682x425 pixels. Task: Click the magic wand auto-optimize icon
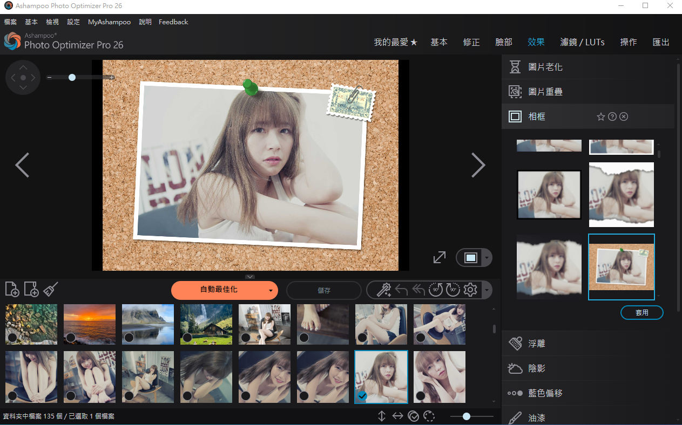pyautogui.click(x=383, y=290)
